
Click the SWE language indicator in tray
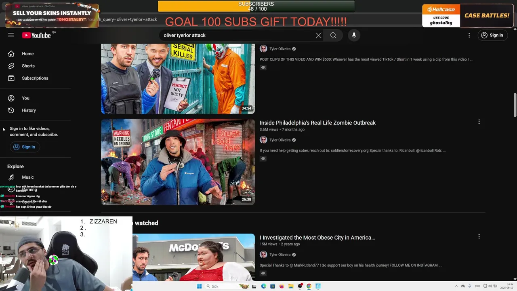point(477,286)
